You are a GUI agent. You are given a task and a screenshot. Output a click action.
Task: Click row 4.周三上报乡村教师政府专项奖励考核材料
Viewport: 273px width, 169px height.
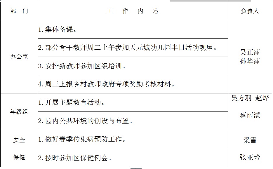[133, 84]
